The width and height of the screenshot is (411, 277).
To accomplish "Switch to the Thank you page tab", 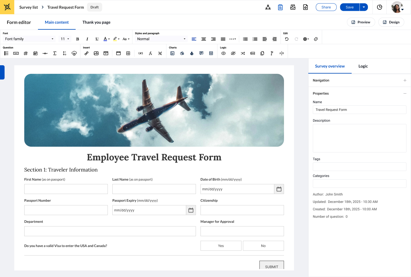I will click(96, 22).
